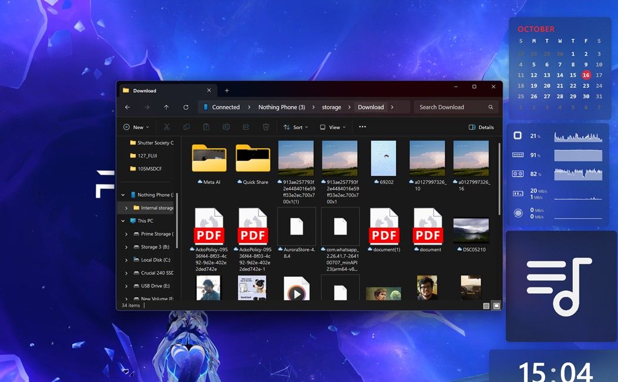Select the Download tab

(167, 91)
